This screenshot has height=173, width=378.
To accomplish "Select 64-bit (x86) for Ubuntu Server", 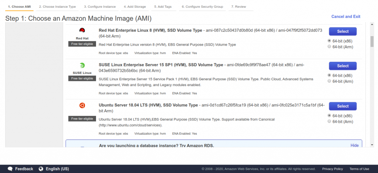I will [329, 116].
